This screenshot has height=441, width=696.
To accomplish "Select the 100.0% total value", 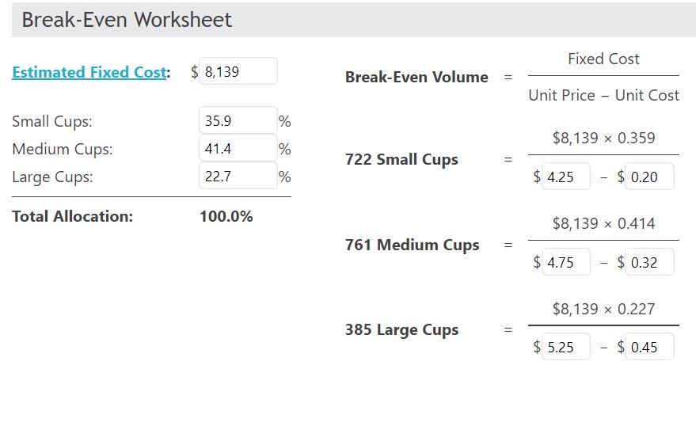I will pos(226,216).
